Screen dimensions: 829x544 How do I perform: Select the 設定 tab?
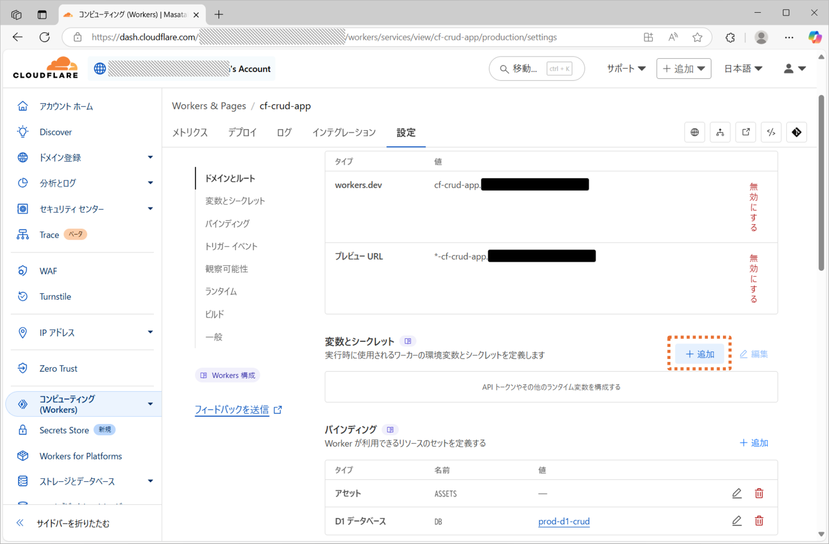pyautogui.click(x=406, y=133)
